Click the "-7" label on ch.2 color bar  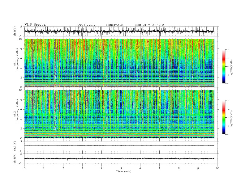coord(228,134)
